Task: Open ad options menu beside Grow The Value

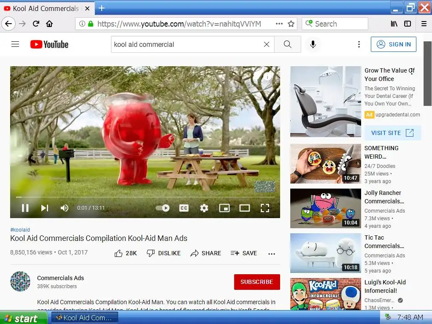Action: click(x=412, y=71)
